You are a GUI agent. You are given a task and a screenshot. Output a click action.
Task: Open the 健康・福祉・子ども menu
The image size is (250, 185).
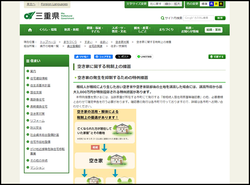click(95, 30)
